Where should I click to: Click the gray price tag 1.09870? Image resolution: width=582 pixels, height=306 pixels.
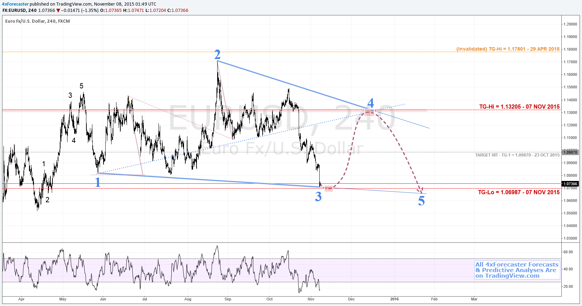click(570, 152)
